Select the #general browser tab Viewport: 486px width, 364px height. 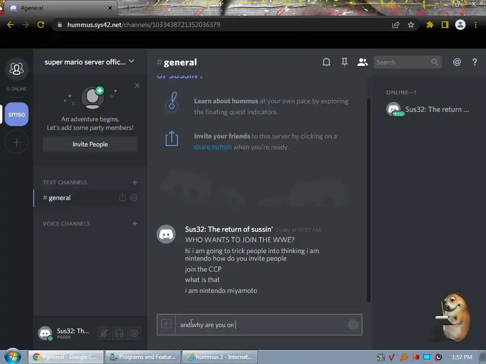60,8
